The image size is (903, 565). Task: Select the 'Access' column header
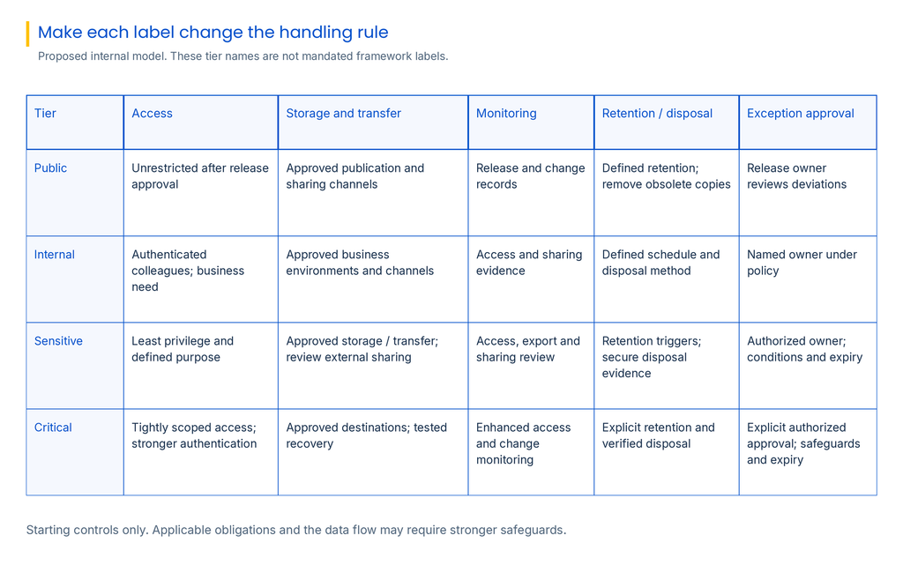tap(200, 123)
